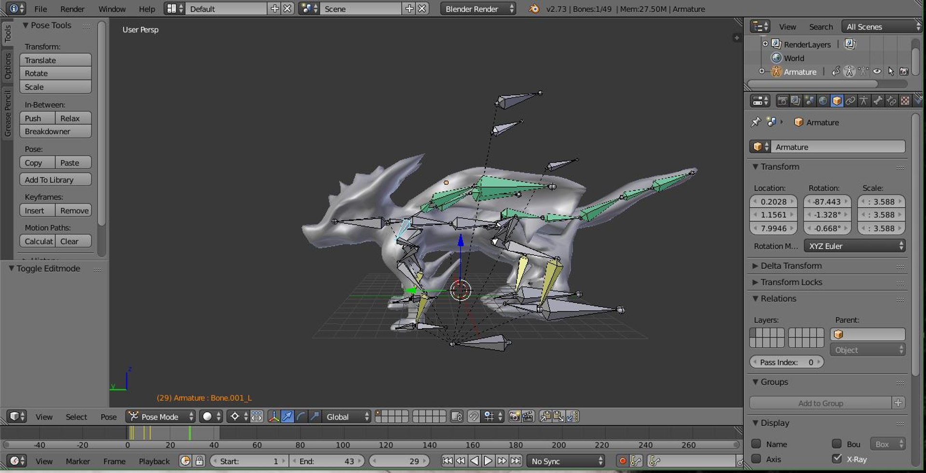Expand the Transform Locks panel
The width and height of the screenshot is (926, 473).
coord(791,282)
